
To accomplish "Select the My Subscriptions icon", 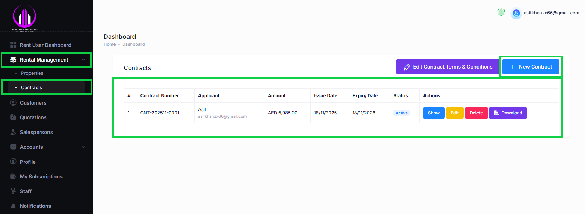I will [13, 176].
